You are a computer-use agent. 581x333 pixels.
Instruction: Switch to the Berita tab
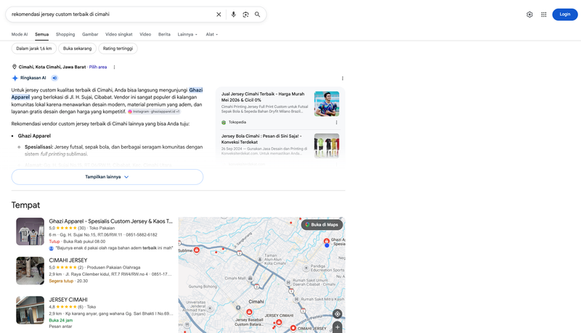164,34
